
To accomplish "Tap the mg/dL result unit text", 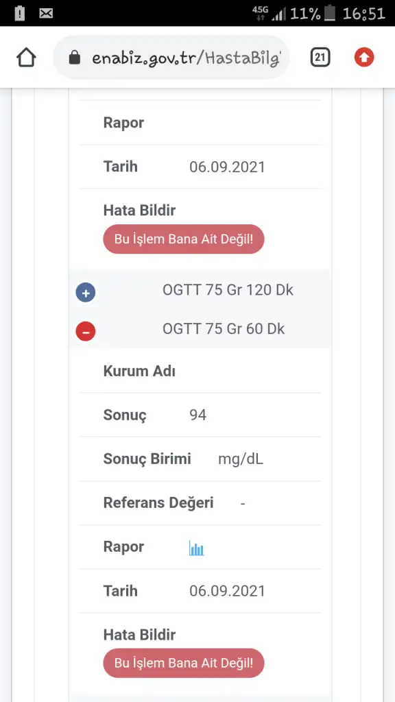I will [x=241, y=459].
